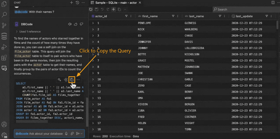
Task: Filter the last_update column
Action: [x=266, y=16]
